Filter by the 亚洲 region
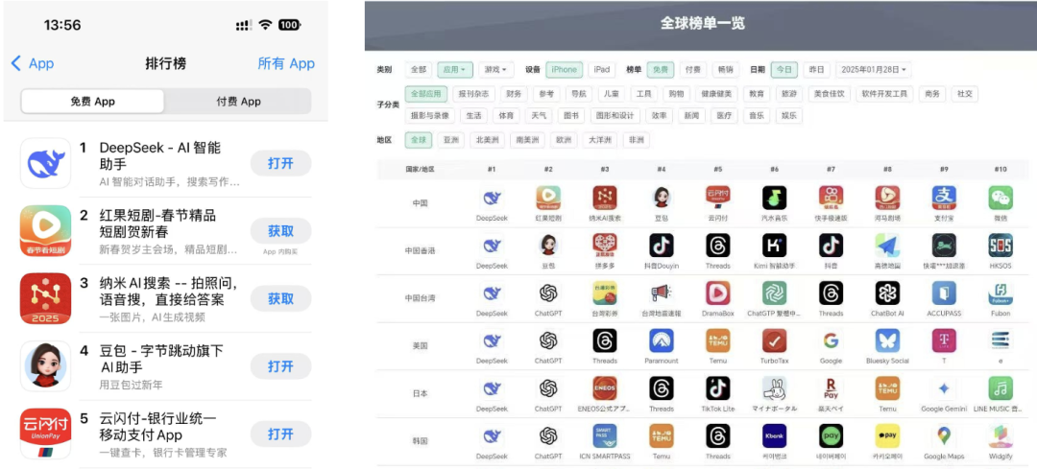The height and width of the screenshot is (469, 1037). pos(451,140)
